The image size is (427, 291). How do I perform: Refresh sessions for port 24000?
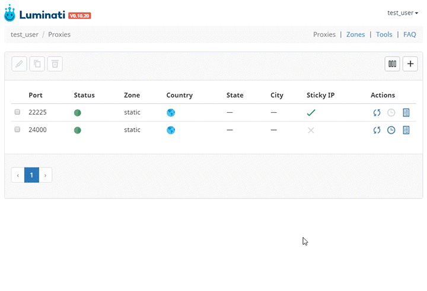[377, 130]
